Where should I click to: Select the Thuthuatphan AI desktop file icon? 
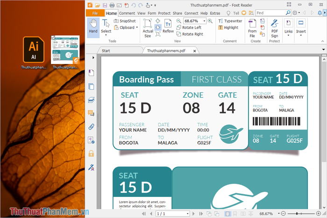[34, 53]
